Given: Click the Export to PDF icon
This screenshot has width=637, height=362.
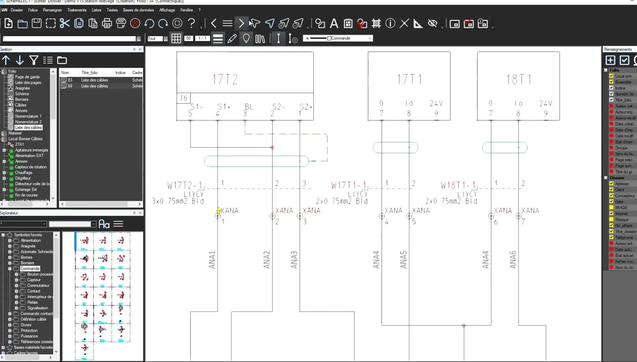Looking at the screenshot, I should point(121,23).
